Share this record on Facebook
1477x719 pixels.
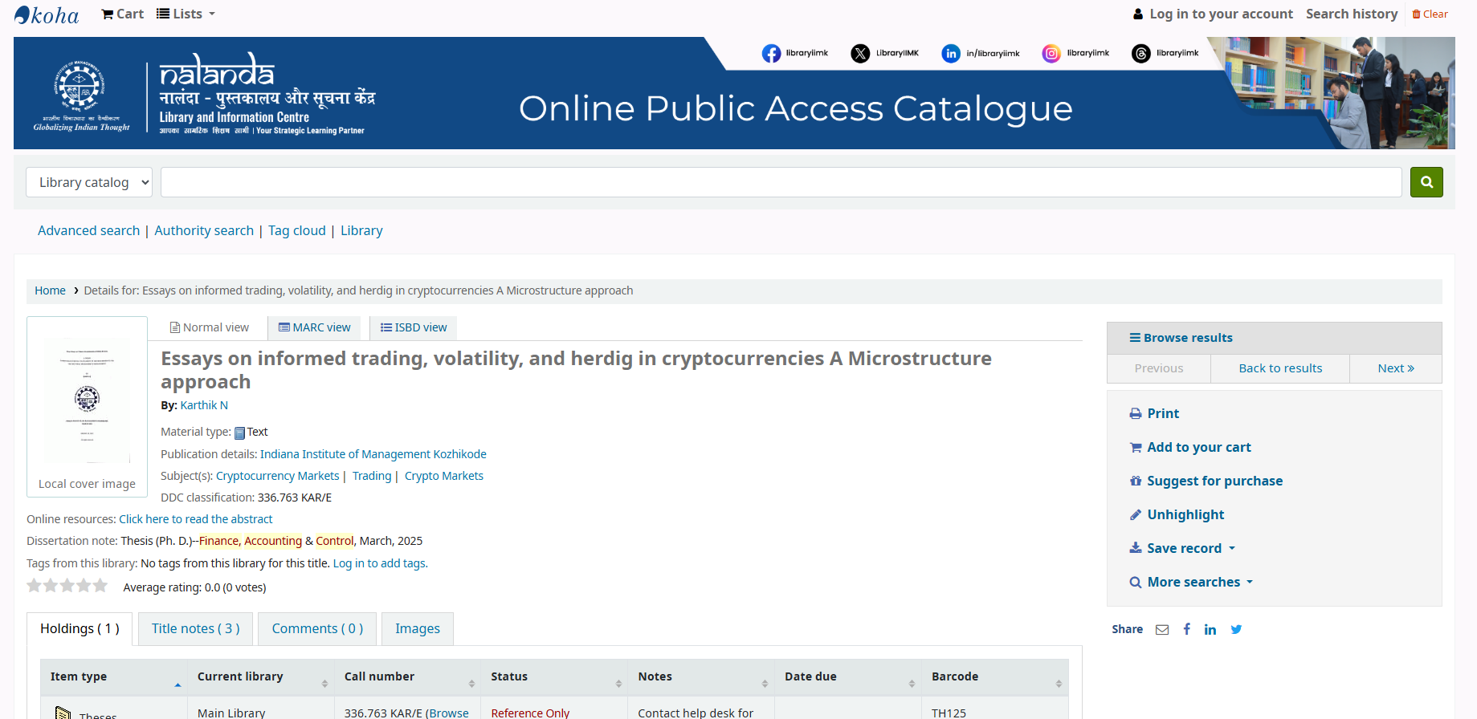(x=1186, y=630)
